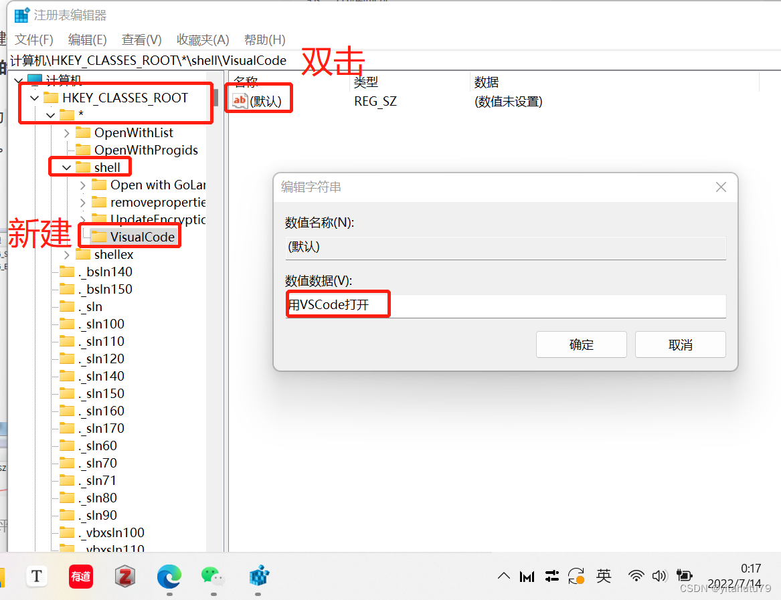This screenshot has width=781, height=600.
Task: Open Typora from the taskbar
Action: (x=37, y=577)
